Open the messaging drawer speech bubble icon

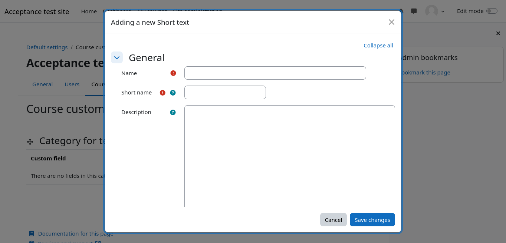tap(414, 11)
